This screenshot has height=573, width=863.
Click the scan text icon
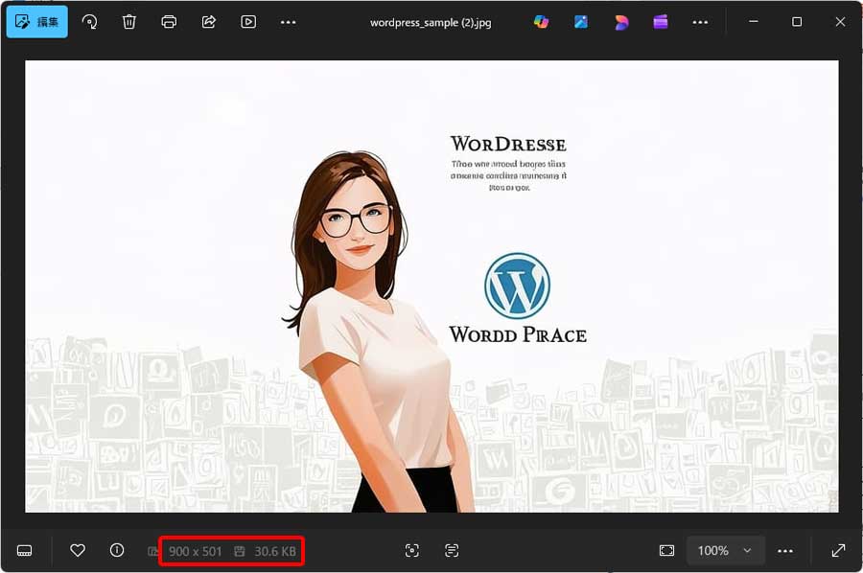click(x=452, y=550)
